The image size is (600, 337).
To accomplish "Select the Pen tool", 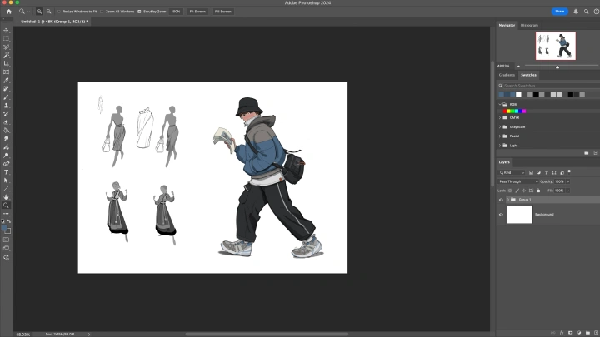I will pos(6,164).
